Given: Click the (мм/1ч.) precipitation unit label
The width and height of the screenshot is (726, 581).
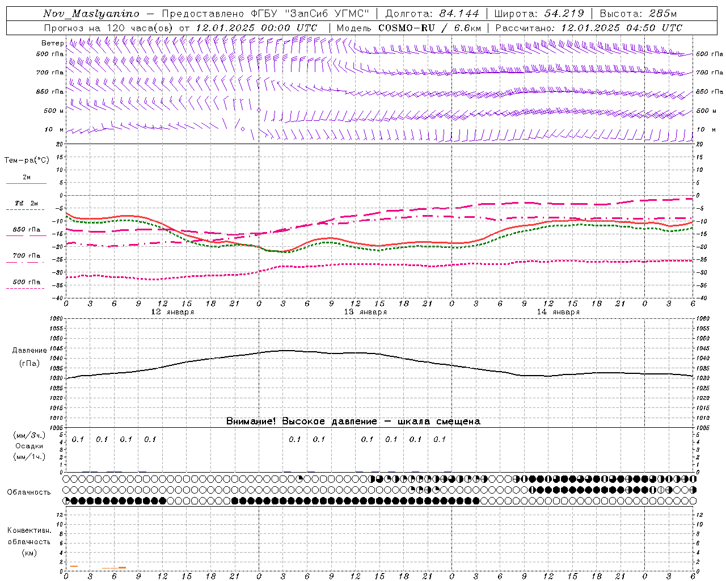Looking at the screenshot, I should click(x=29, y=457).
